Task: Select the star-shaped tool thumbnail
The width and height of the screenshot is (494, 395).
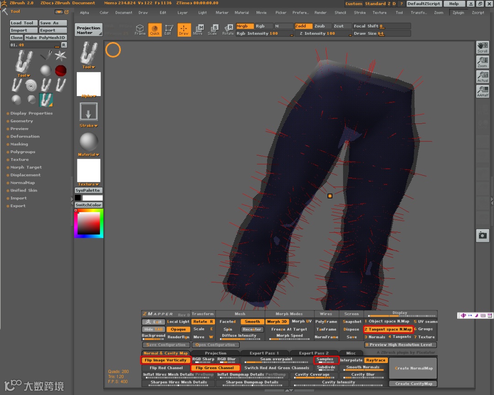Action: [60, 56]
